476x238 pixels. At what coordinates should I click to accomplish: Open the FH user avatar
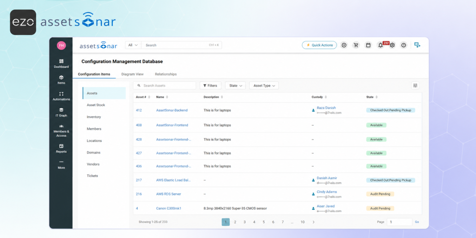[x=61, y=46]
